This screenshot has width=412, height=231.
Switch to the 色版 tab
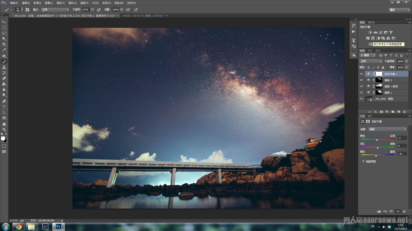pyautogui.click(x=370, y=51)
